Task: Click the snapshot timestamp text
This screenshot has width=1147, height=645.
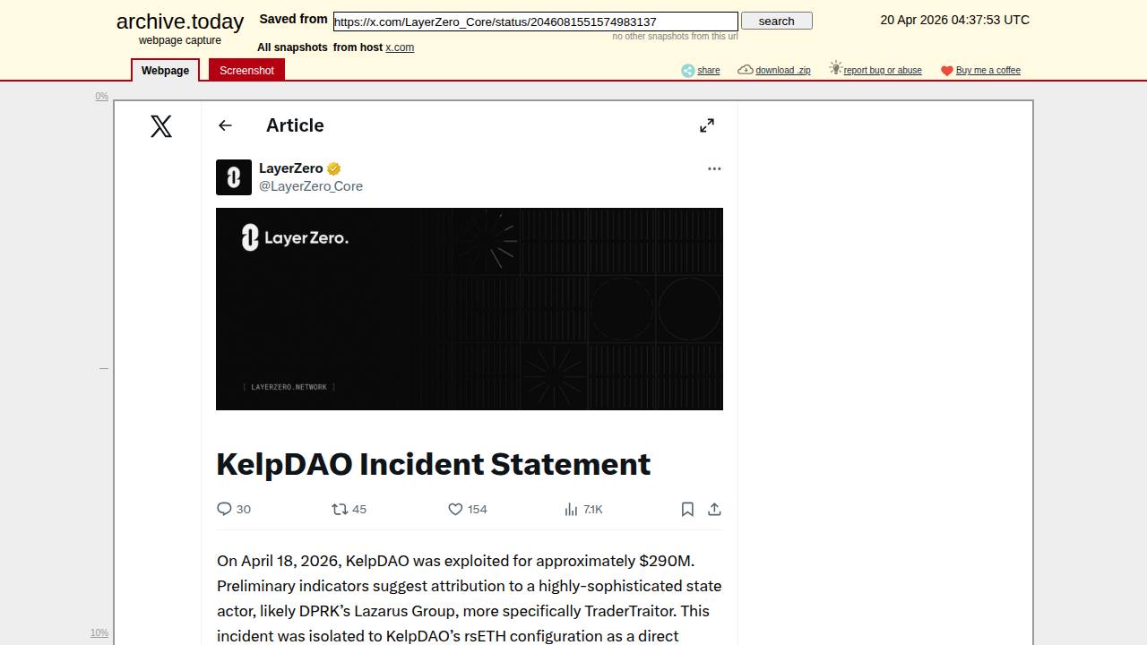Action: (955, 20)
